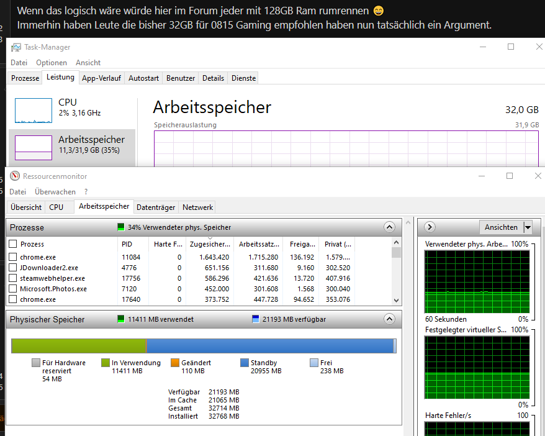Screen dimensions: 545x436
Task: Click the green In Verwendung part of memory bar
Action: point(79,346)
